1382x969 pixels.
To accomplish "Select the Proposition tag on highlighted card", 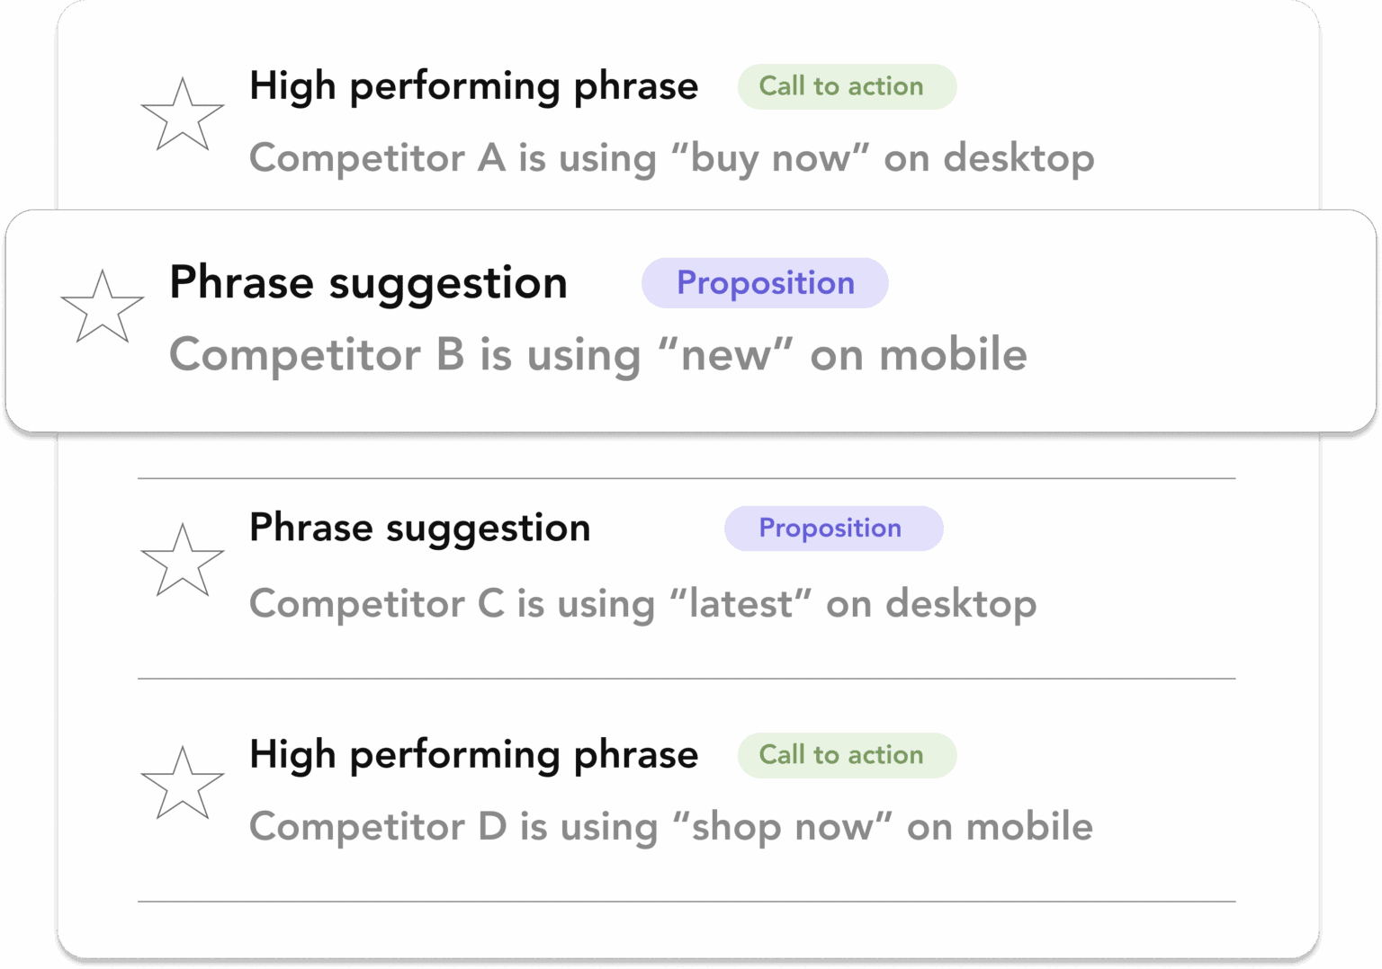I will pyautogui.click(x=765, y=283).
